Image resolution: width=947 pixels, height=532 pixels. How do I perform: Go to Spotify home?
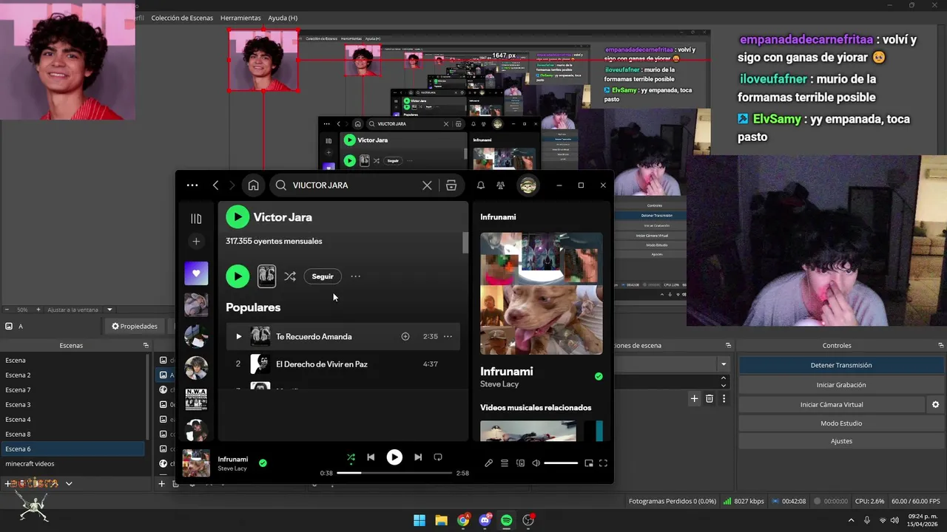pyautogui.click(x=253, y=185)
